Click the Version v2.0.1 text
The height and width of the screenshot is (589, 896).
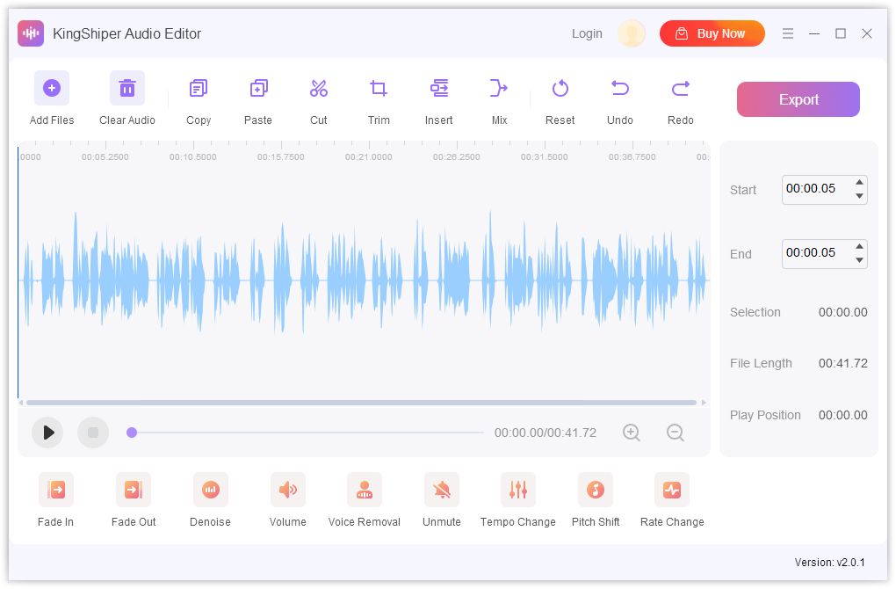[x=830, y=562]
